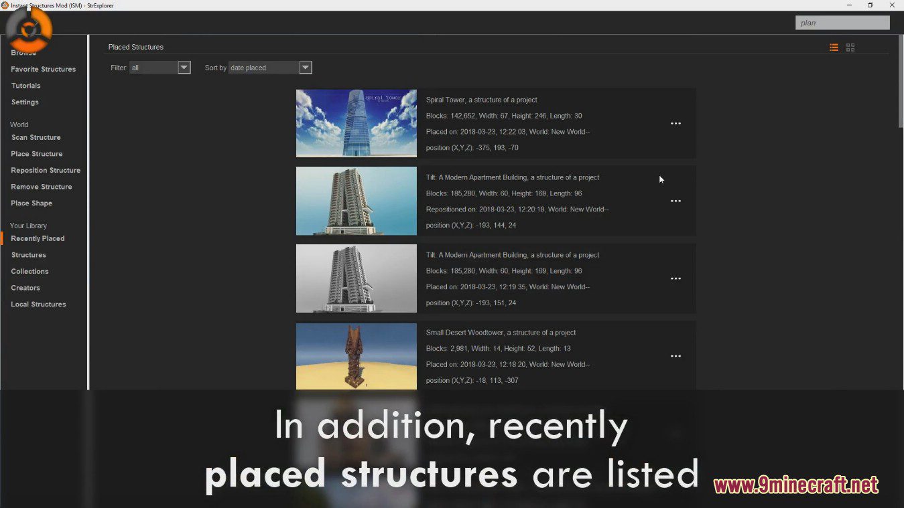Select Scan Structure in World section

[x=36, y=138]
